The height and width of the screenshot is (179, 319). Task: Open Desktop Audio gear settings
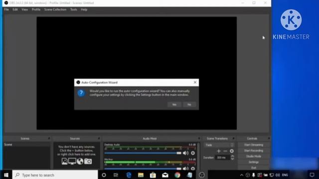coord(193,153)
